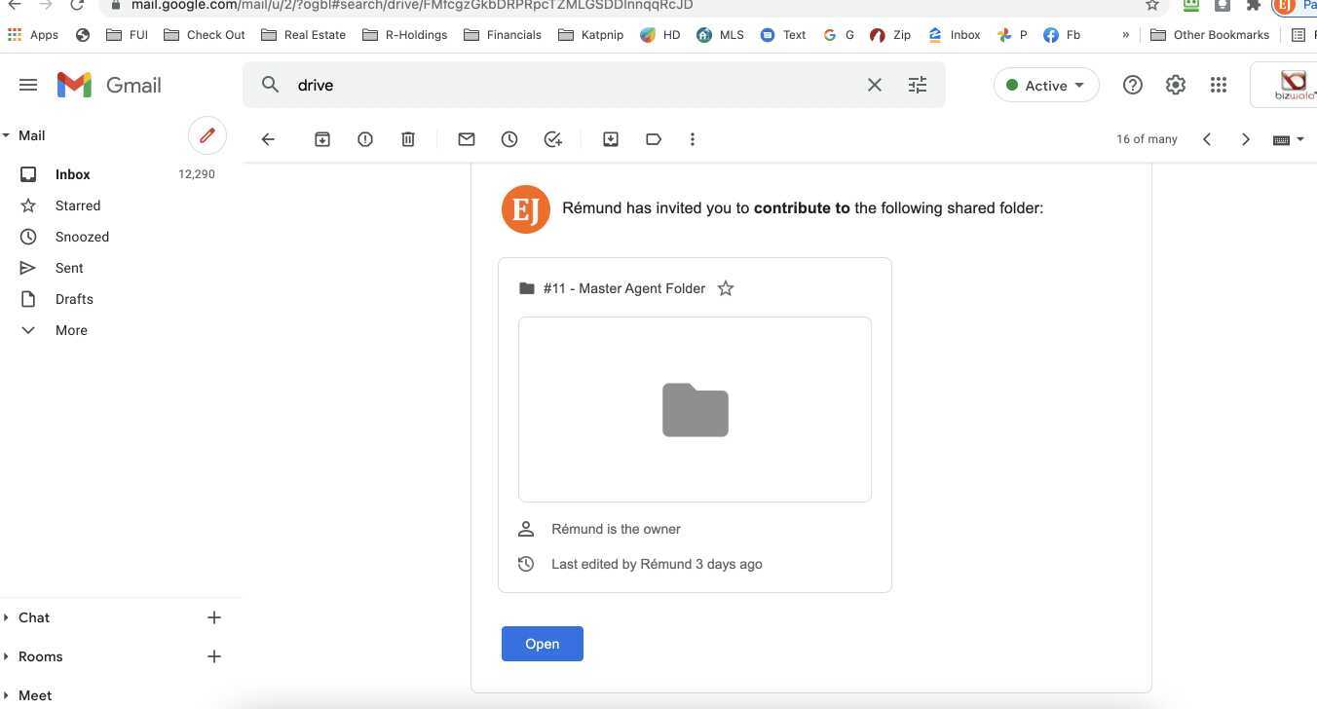
Task: Open the Real Estate bookmarks folder
Action: (304, 35)
